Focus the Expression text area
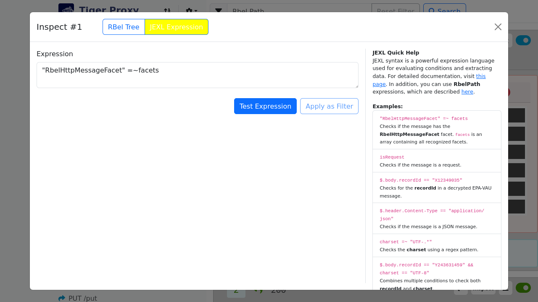Image resolution: width=538 pixels, height=302 pixels. [198, 75]
